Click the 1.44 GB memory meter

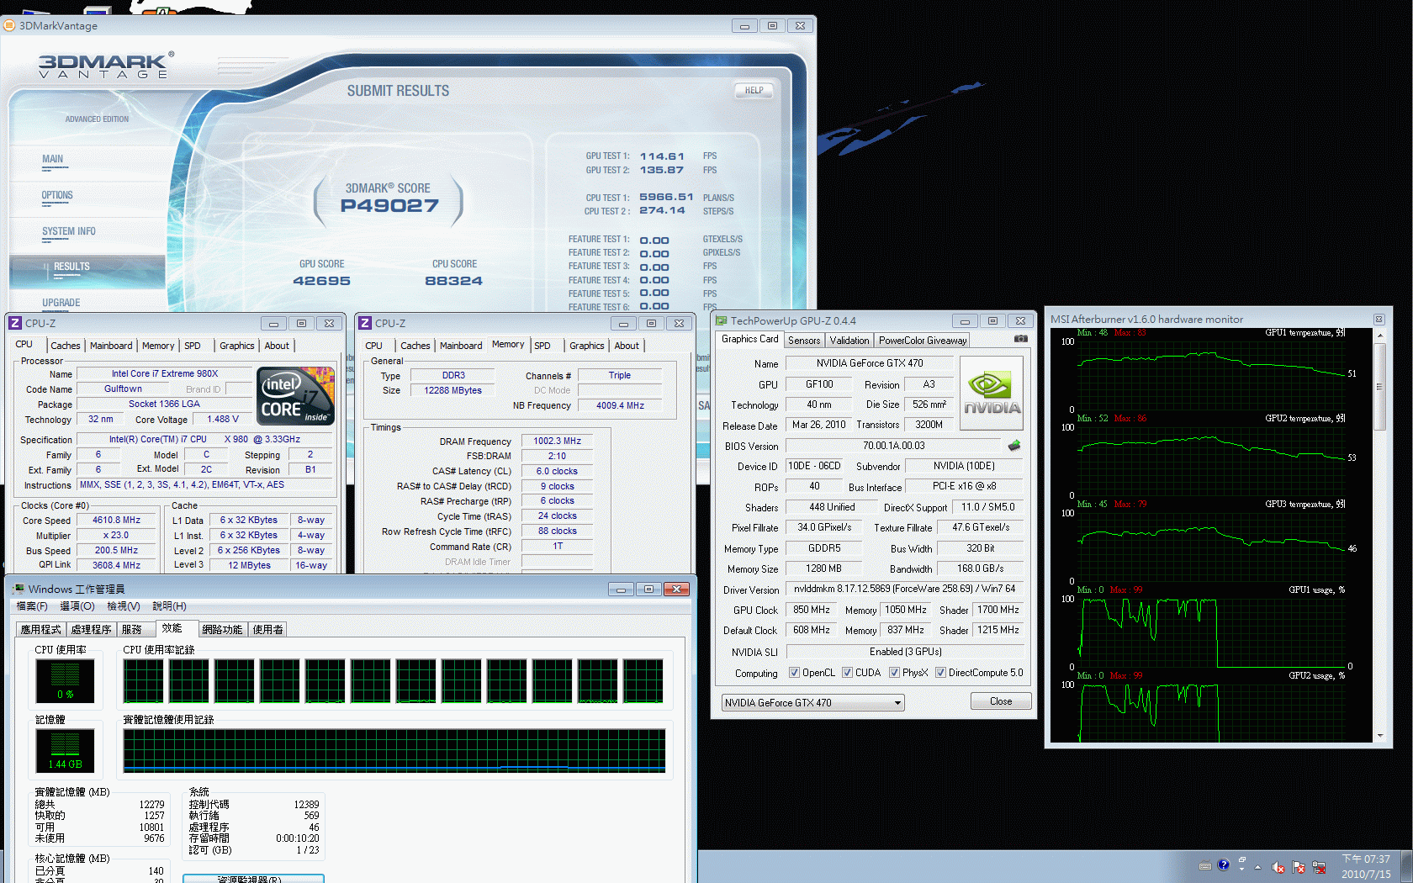pyautogui.click(x=65, y=750)
